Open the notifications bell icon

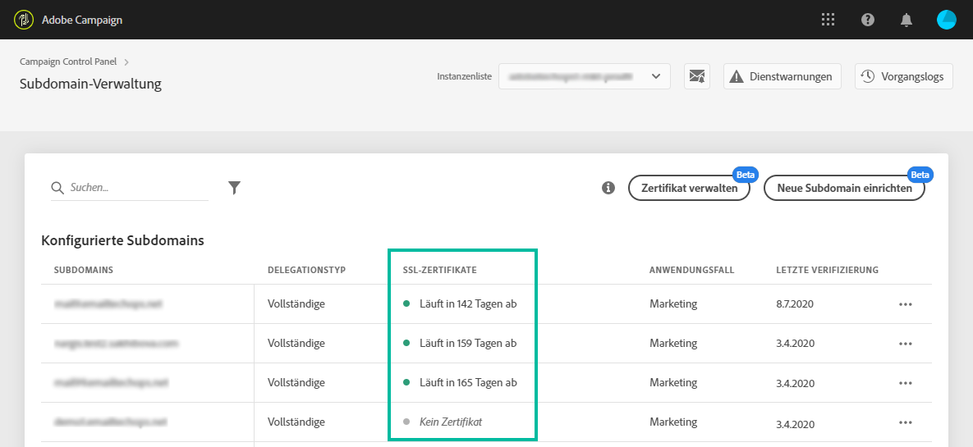click(x=906, y=20)
